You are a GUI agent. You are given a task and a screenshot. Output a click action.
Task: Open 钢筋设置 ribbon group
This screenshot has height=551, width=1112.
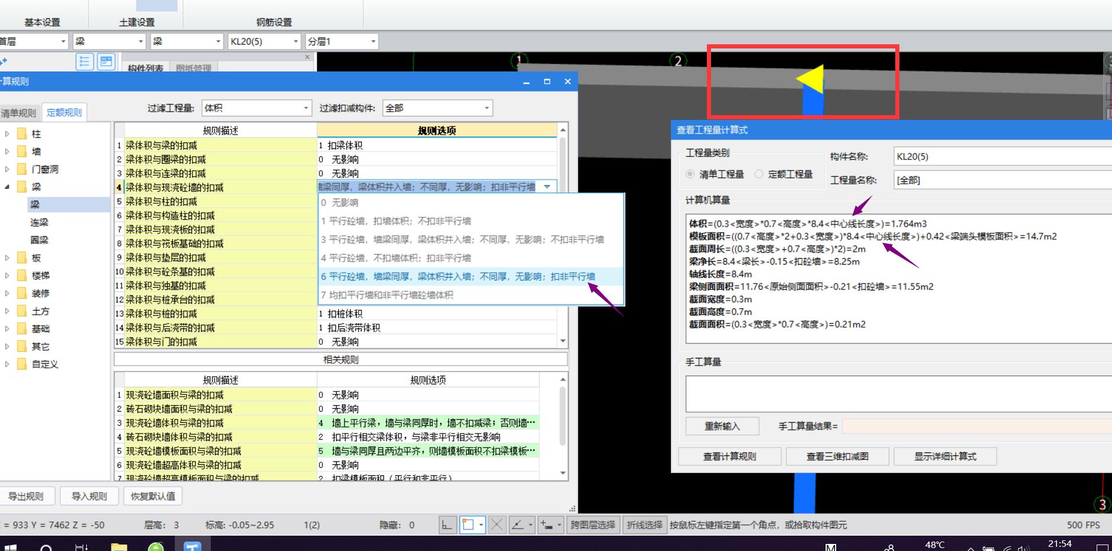[274, 22]
